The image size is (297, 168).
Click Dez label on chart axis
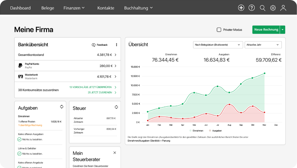pos(276,125)
